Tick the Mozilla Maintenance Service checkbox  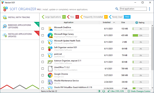click(x=43, y=82)
